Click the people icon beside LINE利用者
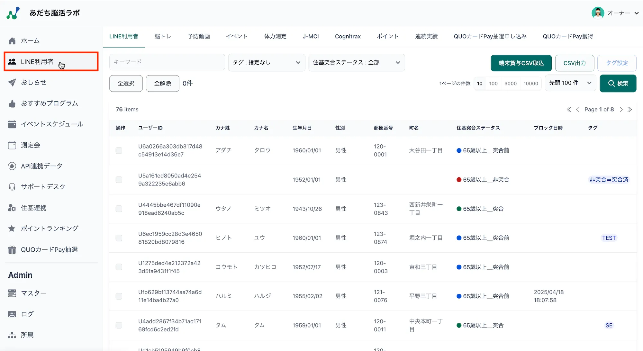This screenshot has height=351, width=643. tap(12, 62)
